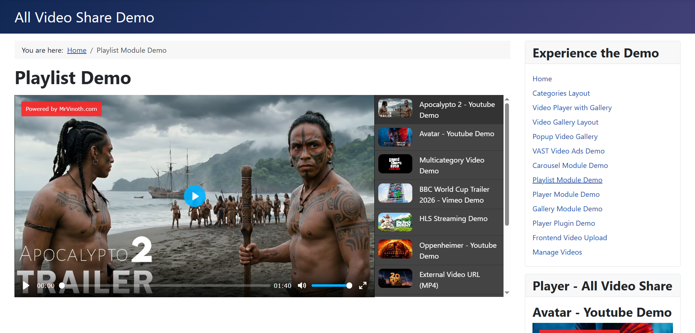Open the Big Buck Bunny thumbnail
The image size is (695, 333).
coord(395,222)
